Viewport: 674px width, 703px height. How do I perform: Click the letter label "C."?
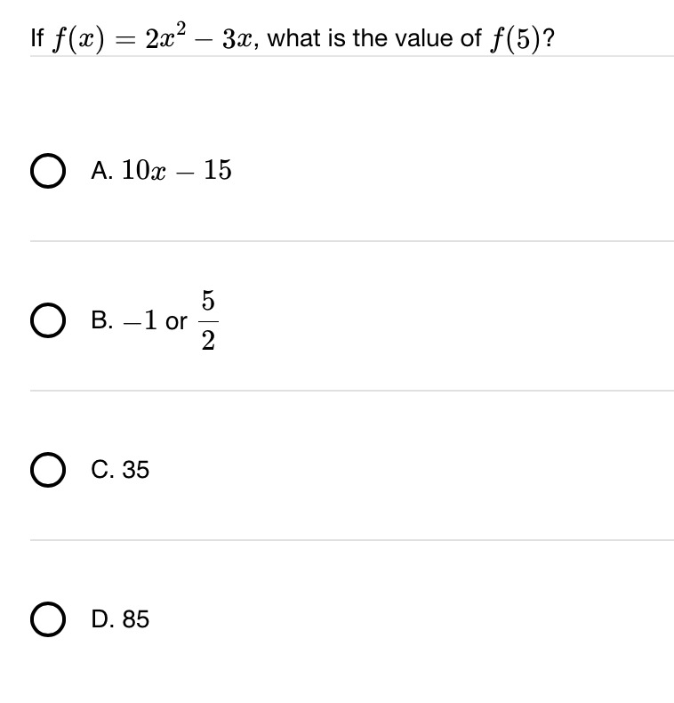pos(102,470)
